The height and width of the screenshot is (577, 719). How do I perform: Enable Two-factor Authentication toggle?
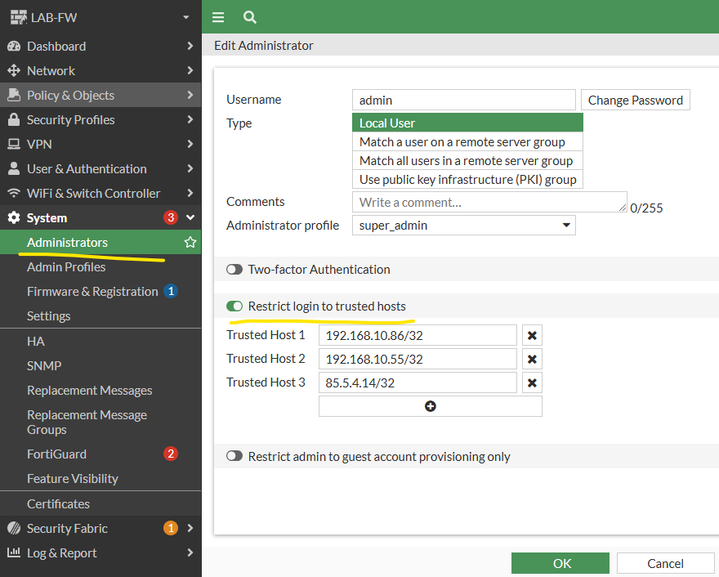click(234, 269)
